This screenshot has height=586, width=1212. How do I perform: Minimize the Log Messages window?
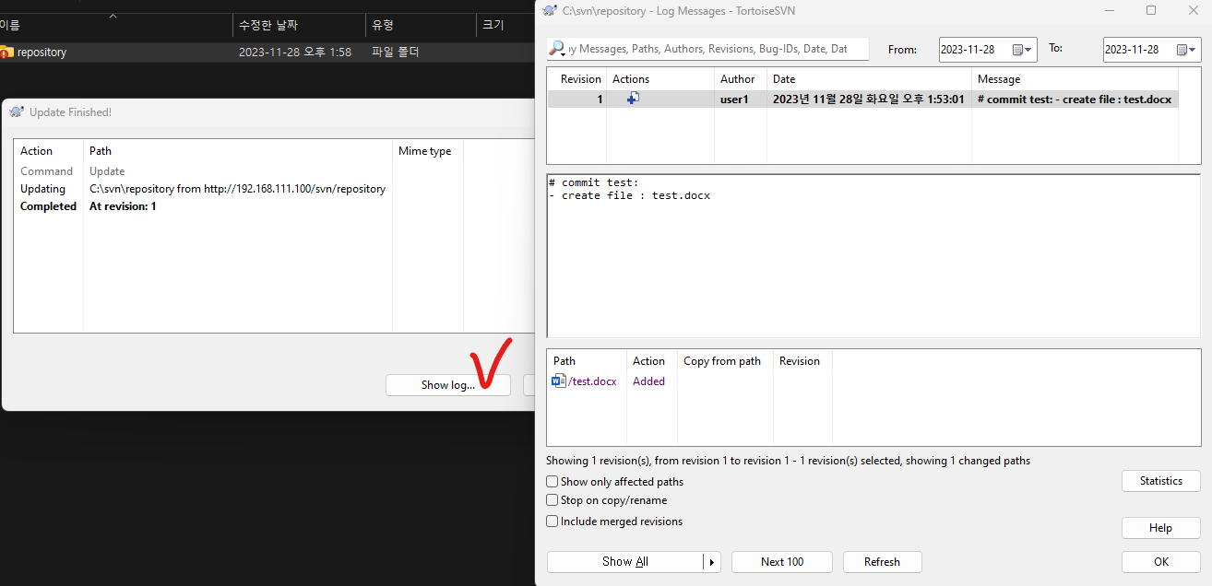click(1111, 10)
